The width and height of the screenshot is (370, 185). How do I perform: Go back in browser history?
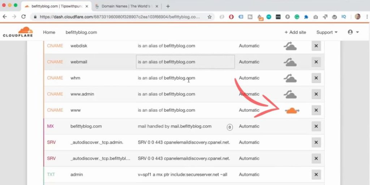[5, 17]
